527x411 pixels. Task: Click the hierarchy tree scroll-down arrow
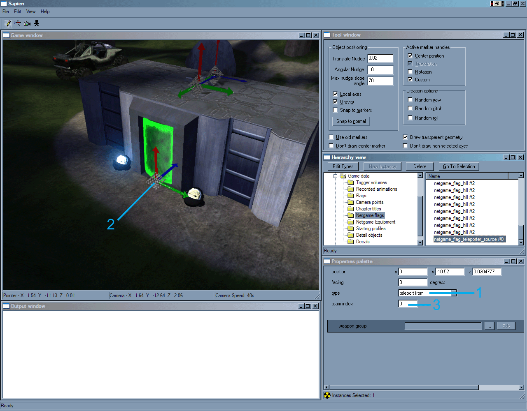[x=420, y=243]
